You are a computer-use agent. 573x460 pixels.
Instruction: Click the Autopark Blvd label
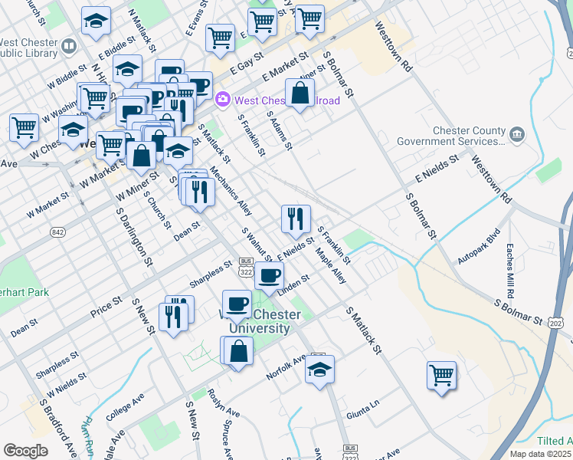coord(479,246)
